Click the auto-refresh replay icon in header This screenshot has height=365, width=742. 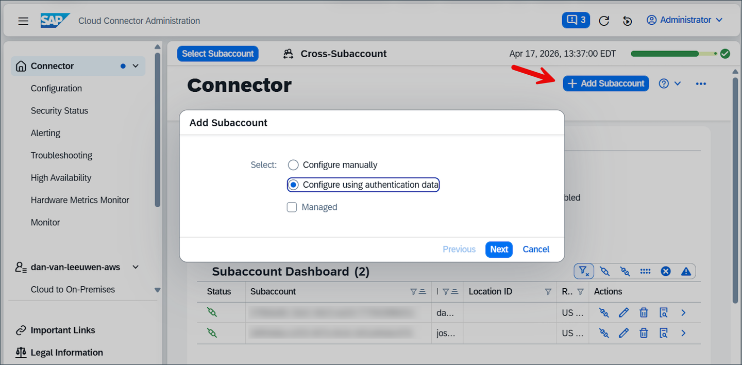[x=627, y=21]
